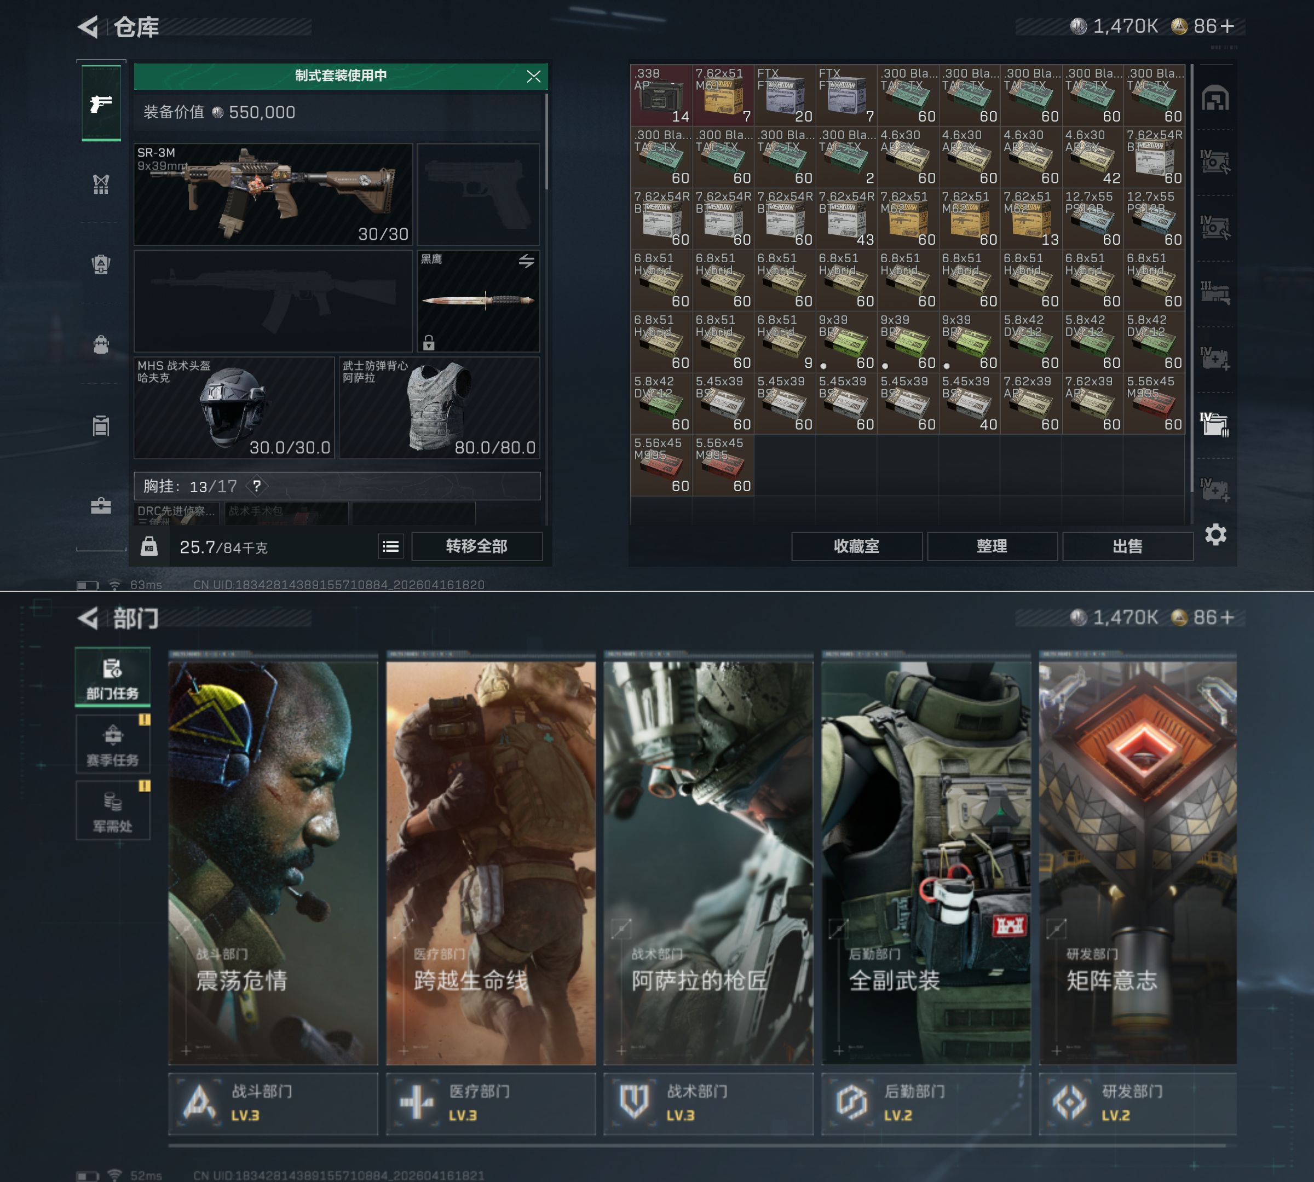
Task: Select the .338 AP ammo box
Action: point(661,95)
